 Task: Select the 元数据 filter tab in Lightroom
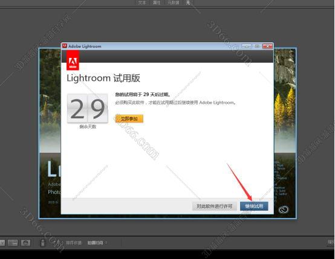point(173,2)
